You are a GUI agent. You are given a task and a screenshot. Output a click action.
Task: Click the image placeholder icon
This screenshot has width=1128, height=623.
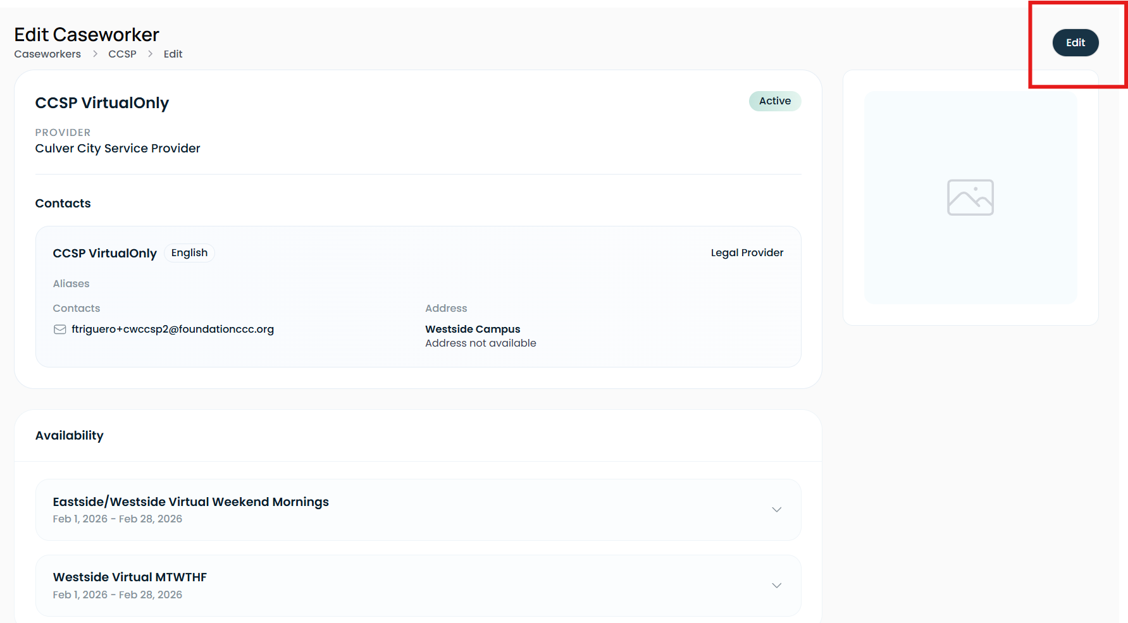pos(970,197)
